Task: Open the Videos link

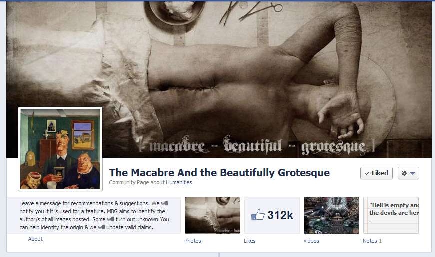Action: (x=311, y=241)
